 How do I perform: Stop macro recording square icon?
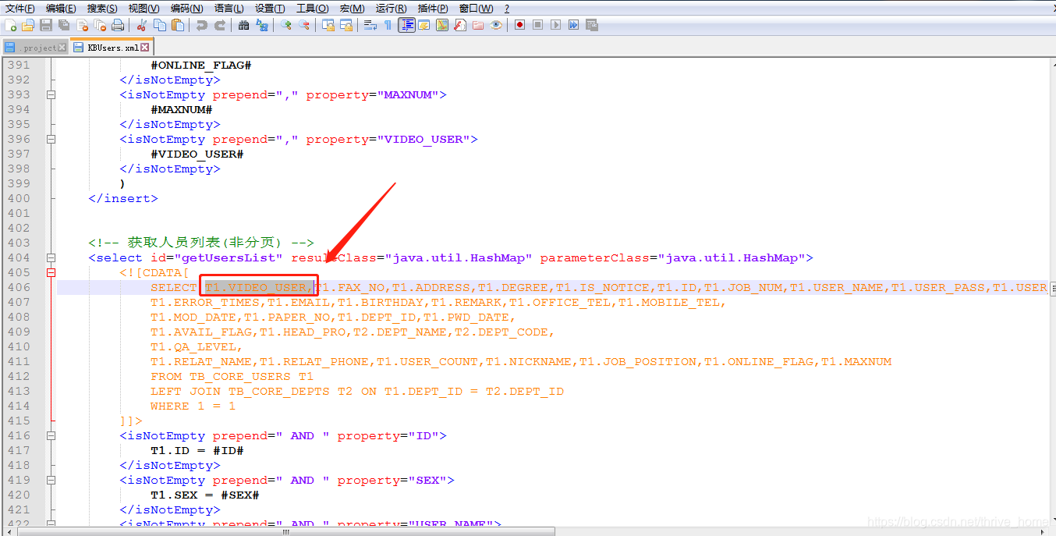click(537, 25)
